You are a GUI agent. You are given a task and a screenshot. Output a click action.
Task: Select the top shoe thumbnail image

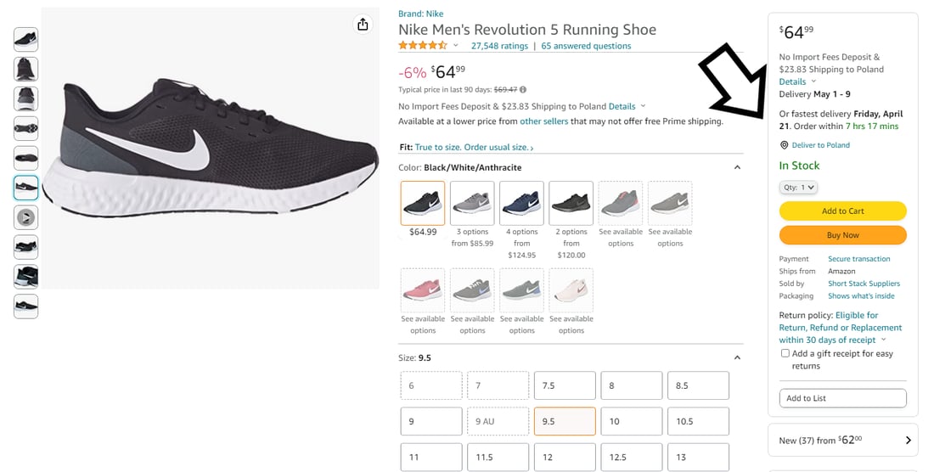25,39
